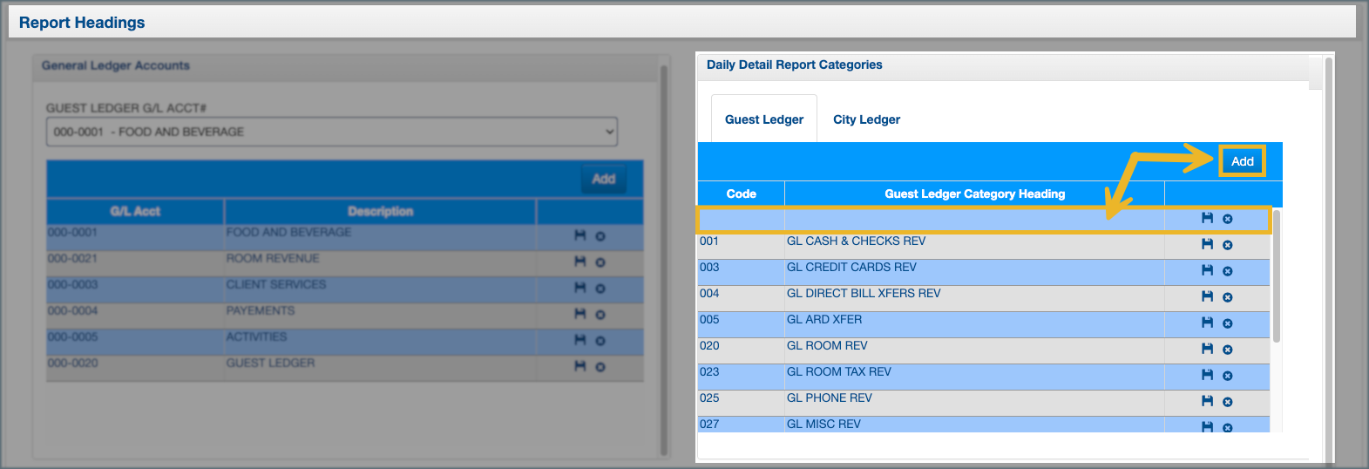Add a new General Ledger account
Viewport: 1369px width, 469px height.
tap(603, 179)
